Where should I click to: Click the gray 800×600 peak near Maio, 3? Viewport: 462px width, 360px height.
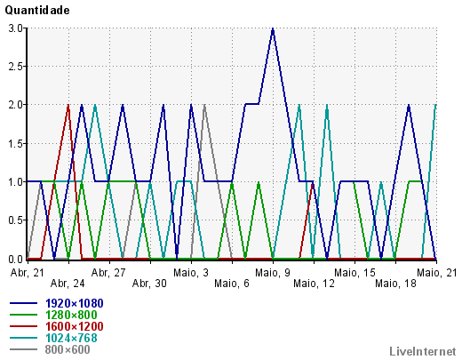click(x=204, y=106)
